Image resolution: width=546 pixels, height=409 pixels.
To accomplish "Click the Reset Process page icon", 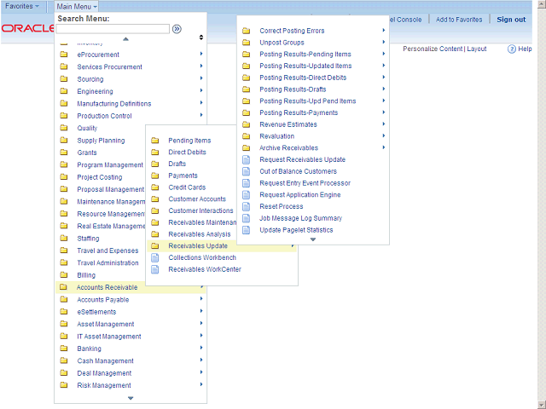I will pos(246,206).
